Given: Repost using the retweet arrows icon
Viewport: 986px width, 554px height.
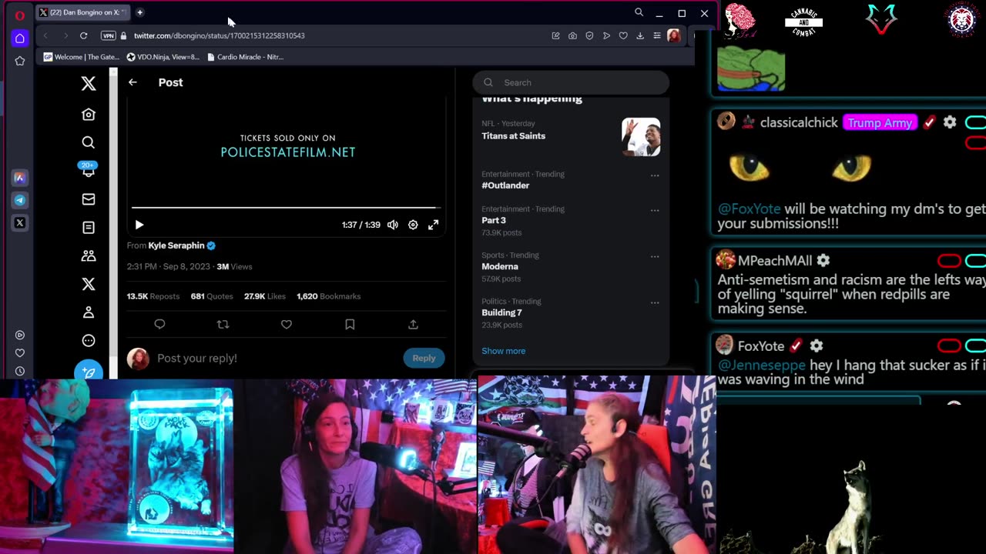Looking at the screenshot, I should coord(223,325).
